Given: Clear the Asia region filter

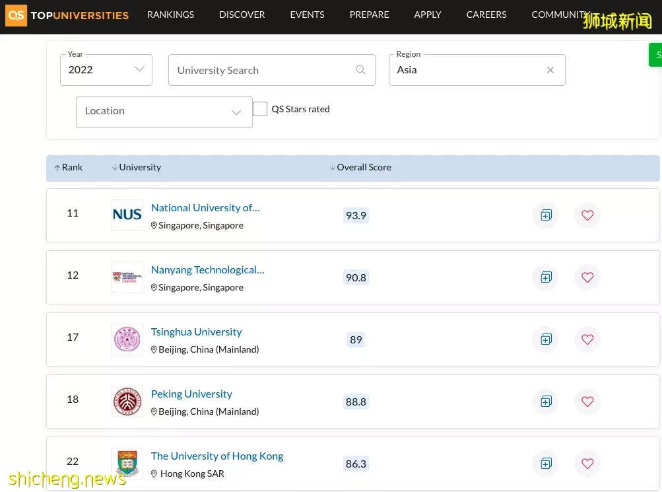Looking at the screenshot, I should point(550,70).
